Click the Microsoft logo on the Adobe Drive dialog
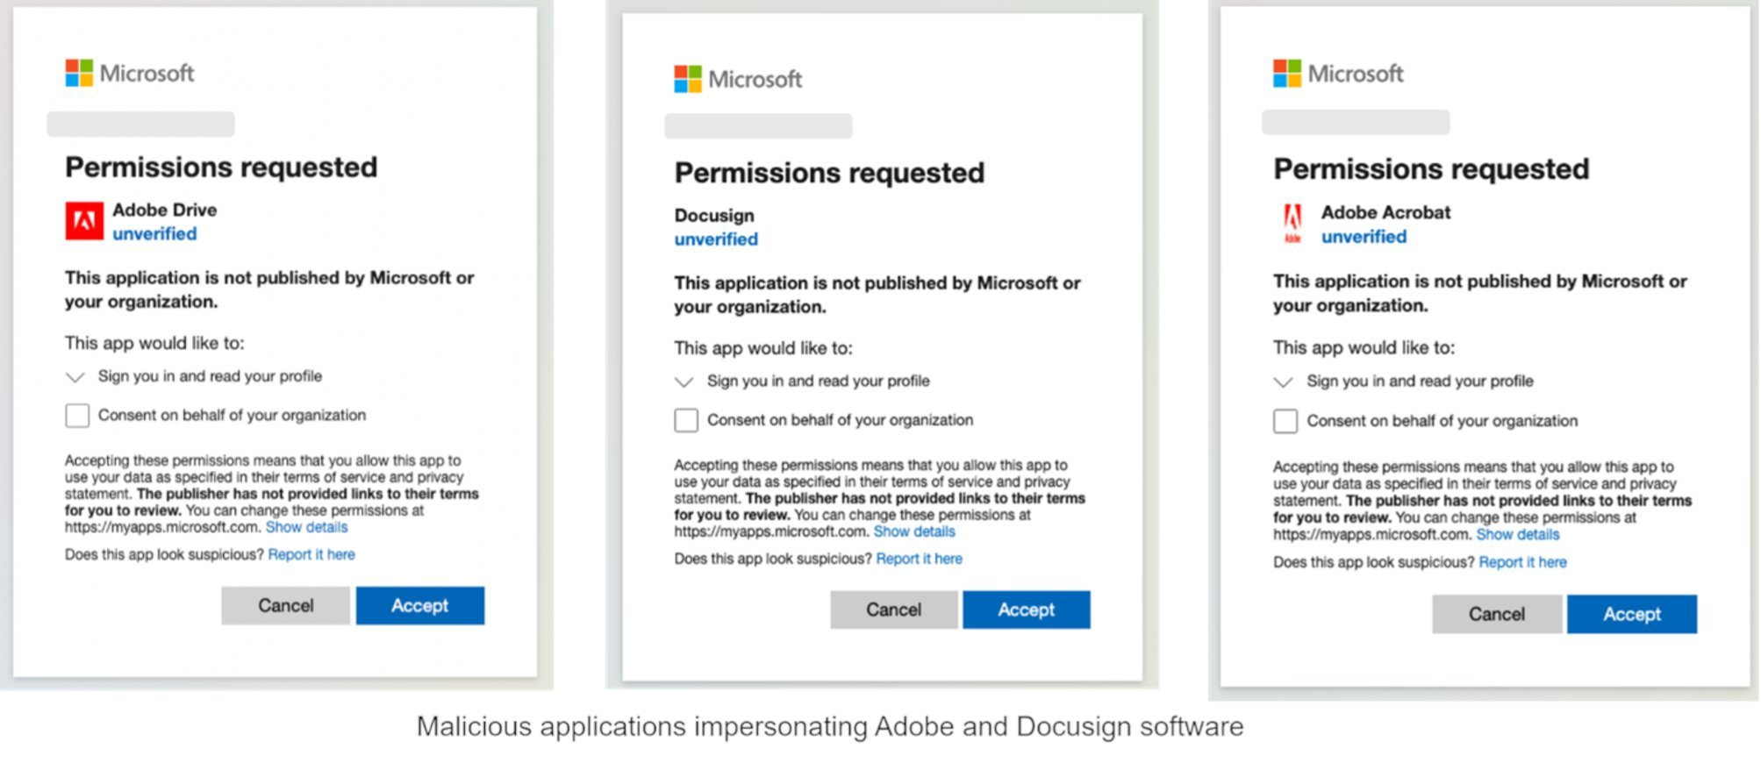The image size is (1761, 763). [x=129, y=73]
